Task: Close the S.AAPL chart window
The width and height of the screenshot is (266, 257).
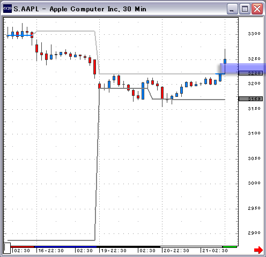Action: pos(257,9)
